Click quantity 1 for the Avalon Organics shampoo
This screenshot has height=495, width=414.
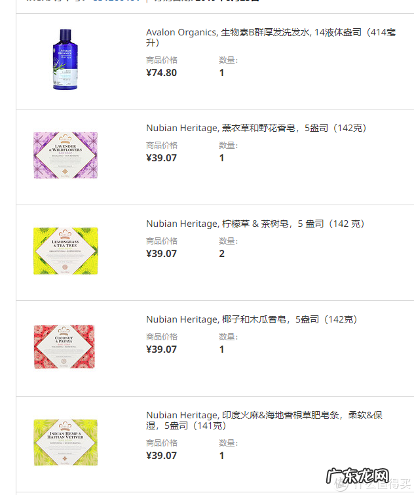(x=221, y=73)
